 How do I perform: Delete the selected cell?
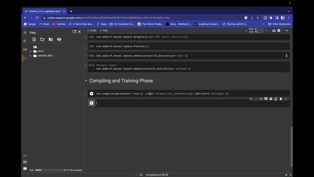[x=281, y=99]
